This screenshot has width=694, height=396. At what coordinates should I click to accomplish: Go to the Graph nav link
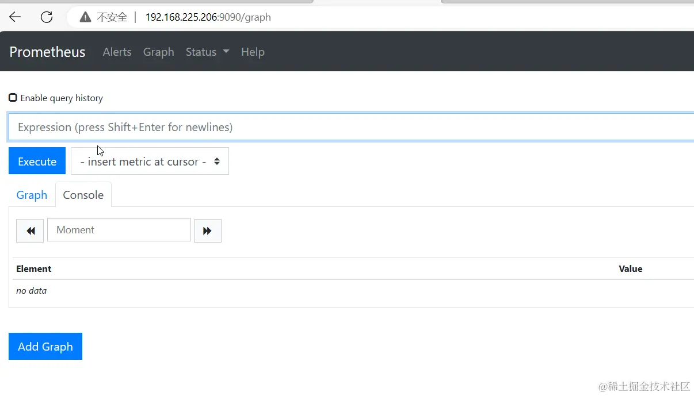tap(159, 52)
